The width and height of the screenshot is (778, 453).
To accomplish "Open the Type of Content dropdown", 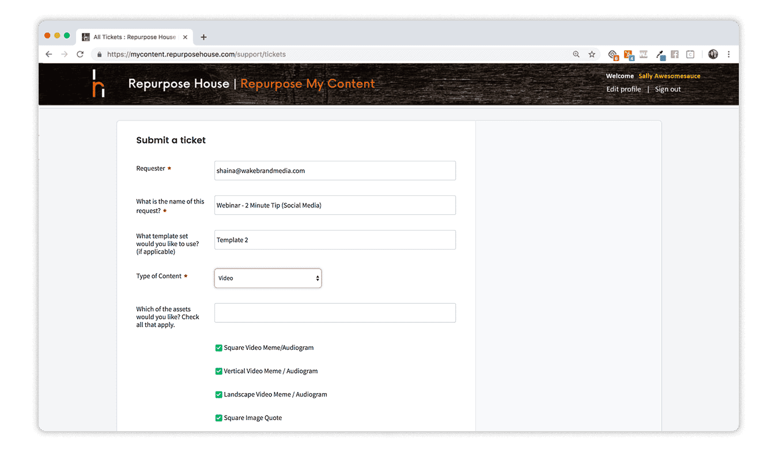I will point(268,278).
